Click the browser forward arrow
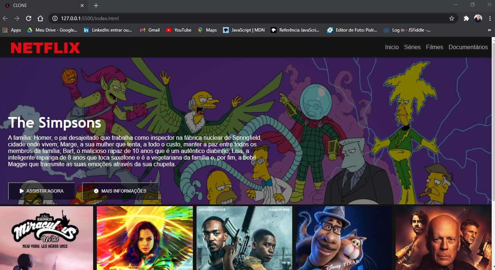This screenshot has width=495, height=270. tap(17, 18)
